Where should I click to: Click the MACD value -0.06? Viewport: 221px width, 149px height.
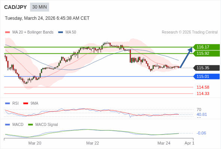(x=201, y=133)
